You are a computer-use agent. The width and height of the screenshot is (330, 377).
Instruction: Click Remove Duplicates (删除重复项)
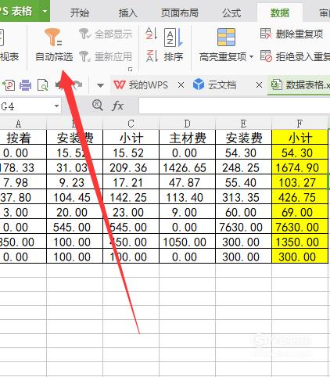[x=292, y=34]
